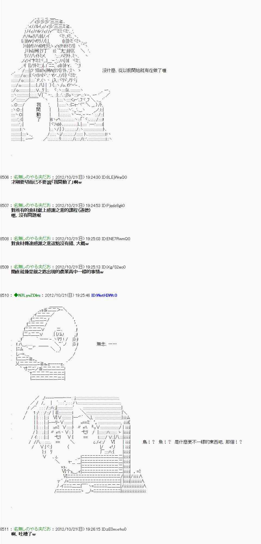Select post number 8508

click(4, 239)
